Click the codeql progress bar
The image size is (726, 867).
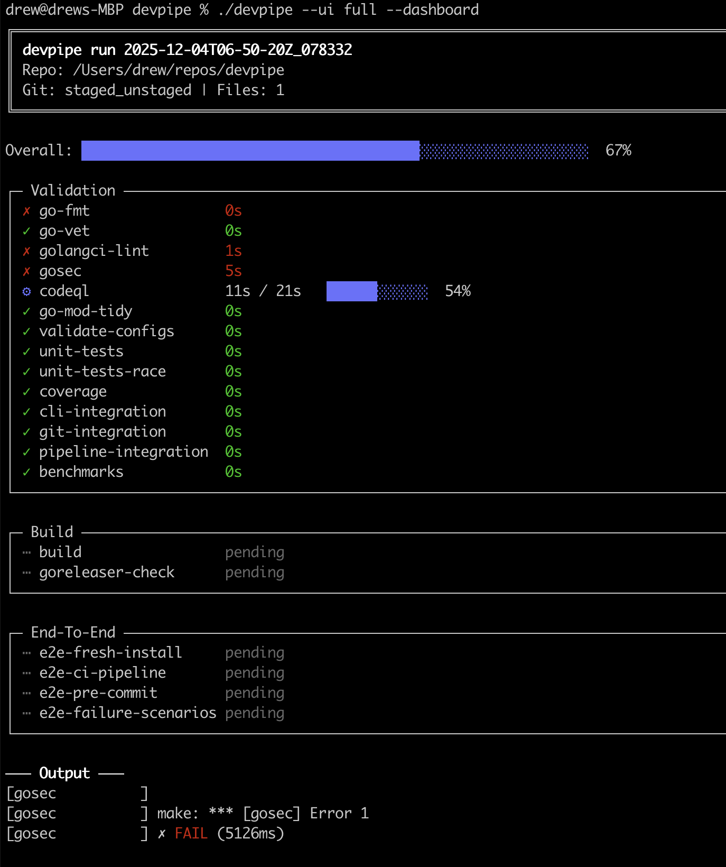(x=377, y=291)
